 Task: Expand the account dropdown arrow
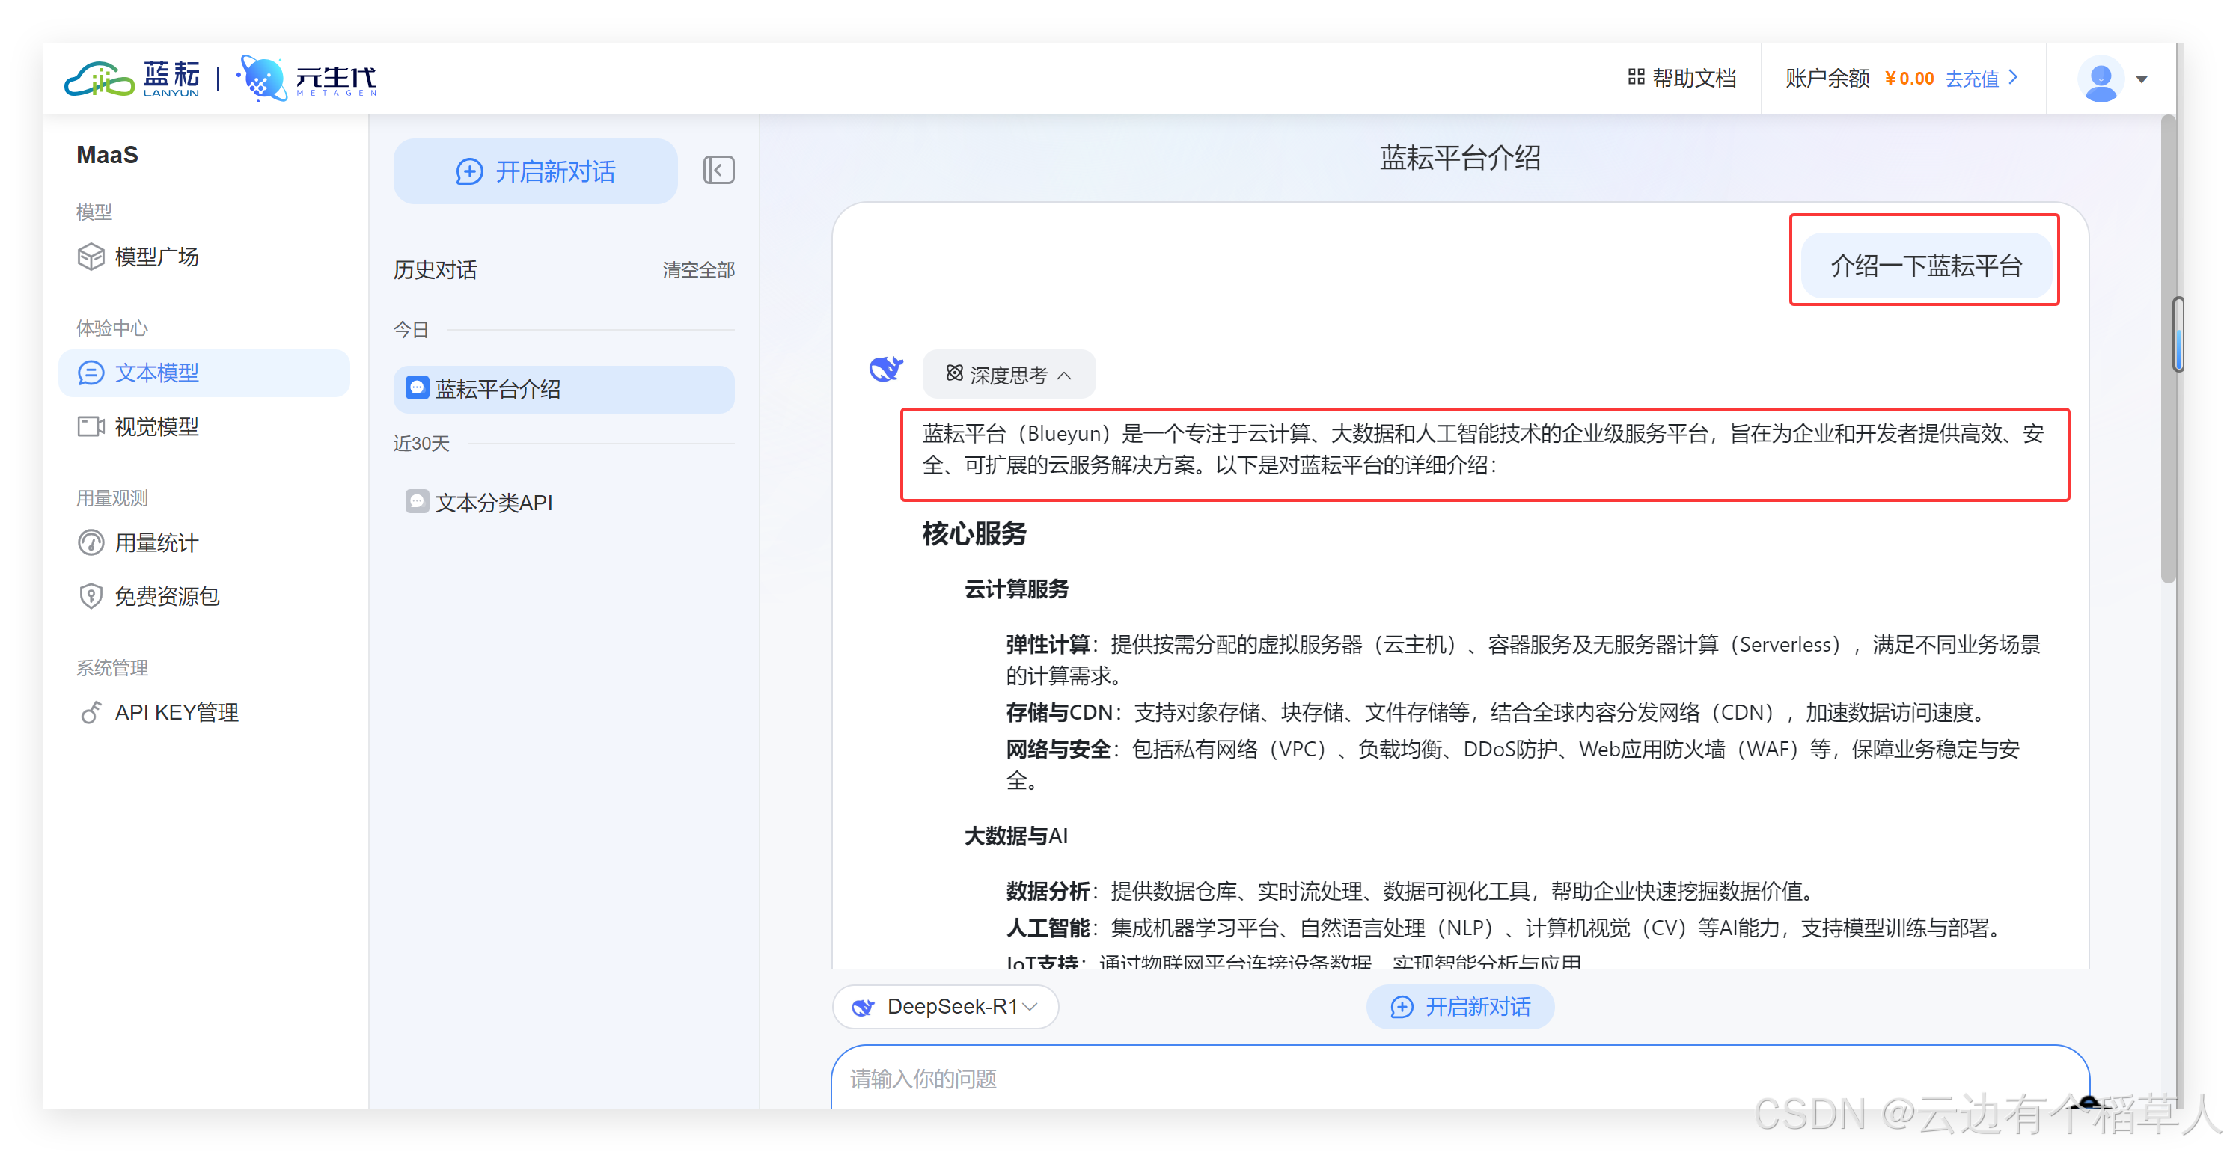[2142, 79]
